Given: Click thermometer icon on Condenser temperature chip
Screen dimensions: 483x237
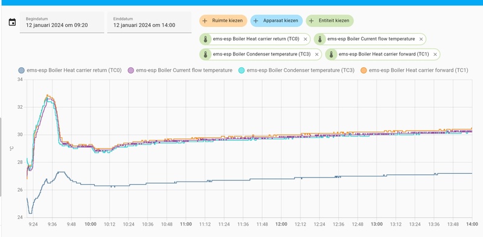Looking at the screenshot, I should click(x=205, y=54).
